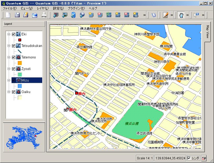Image resolution: width=214 pixels, height=163 pixels.
Task: Open the プラグイン(P) menu
Action: pos(76,8)
